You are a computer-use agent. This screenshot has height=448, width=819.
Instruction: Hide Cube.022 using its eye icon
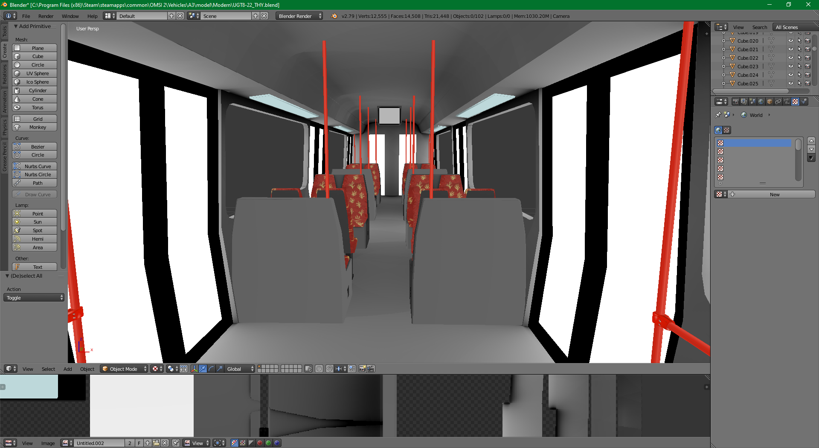click(790, 58)
